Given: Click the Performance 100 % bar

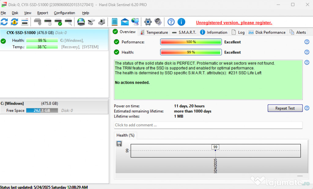Looking at the screenshot, I should click(191, 42).
